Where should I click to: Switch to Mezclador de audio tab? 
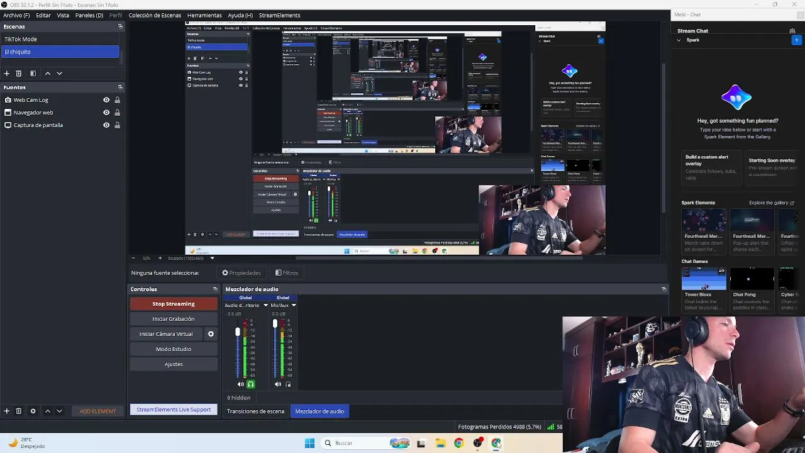coord(319,411)
